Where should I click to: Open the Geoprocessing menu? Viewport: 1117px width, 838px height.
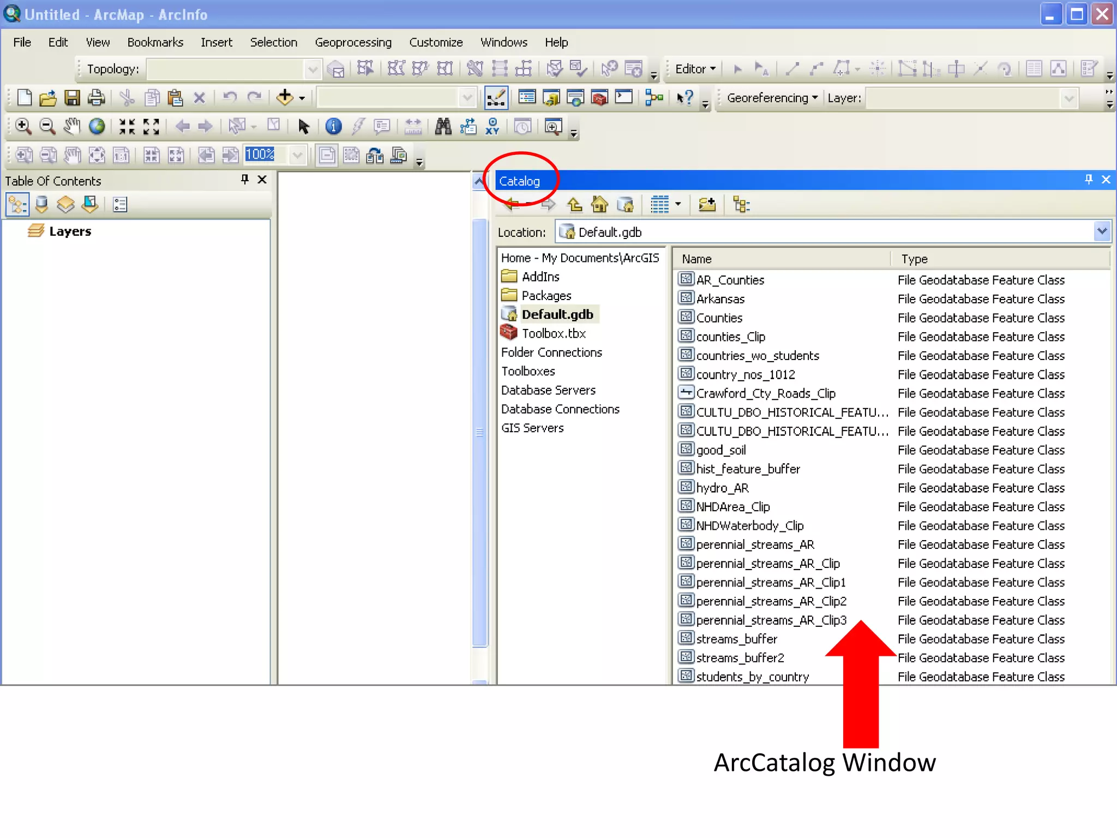(x=353, y=42)
